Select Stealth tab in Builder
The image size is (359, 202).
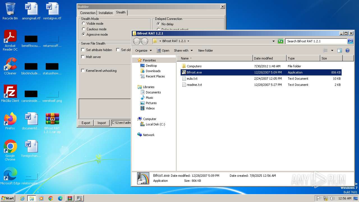tap(121, 13)
